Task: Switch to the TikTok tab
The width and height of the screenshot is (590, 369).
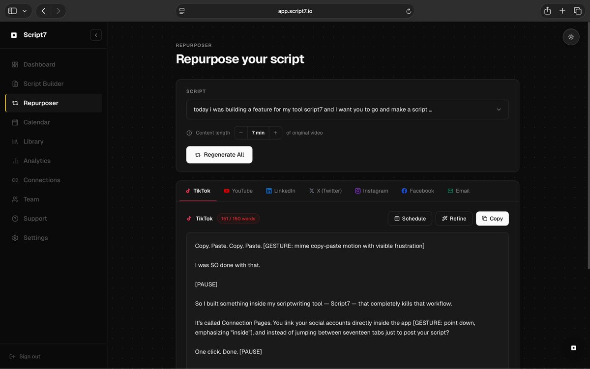Action: pyautogui.click(x=198, y=191)
